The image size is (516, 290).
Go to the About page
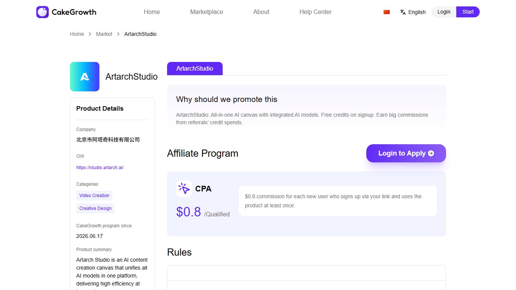pos(261,12)
